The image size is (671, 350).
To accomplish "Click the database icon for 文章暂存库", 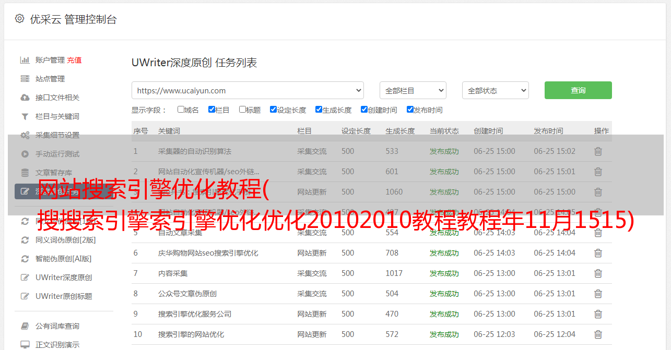I will coord(25,173).
